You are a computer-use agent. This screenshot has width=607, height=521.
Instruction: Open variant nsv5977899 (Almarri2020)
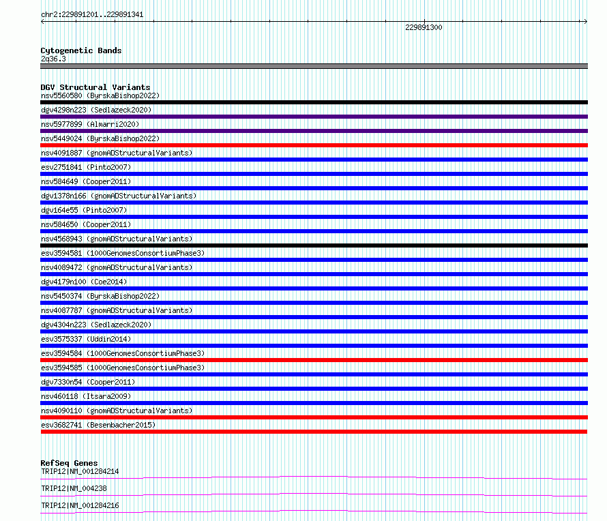(90, 124)
